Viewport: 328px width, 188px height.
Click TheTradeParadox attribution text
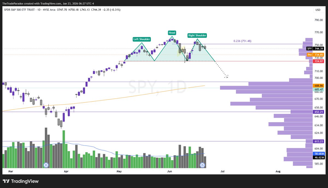point(13,3)
